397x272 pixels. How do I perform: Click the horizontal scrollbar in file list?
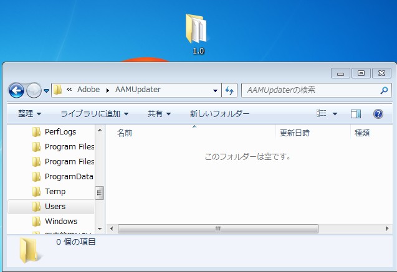tap(218, 228)
